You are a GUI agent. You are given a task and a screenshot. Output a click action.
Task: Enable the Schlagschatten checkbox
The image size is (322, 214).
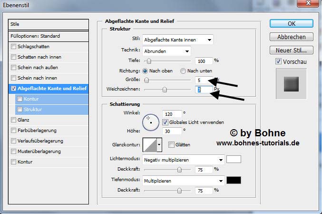[13, 47]
